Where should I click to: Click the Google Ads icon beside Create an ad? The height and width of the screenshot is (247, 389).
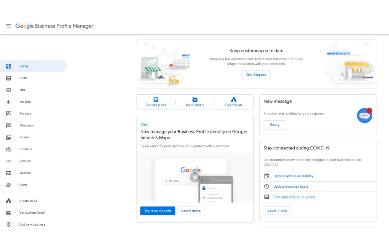(8, 201)
